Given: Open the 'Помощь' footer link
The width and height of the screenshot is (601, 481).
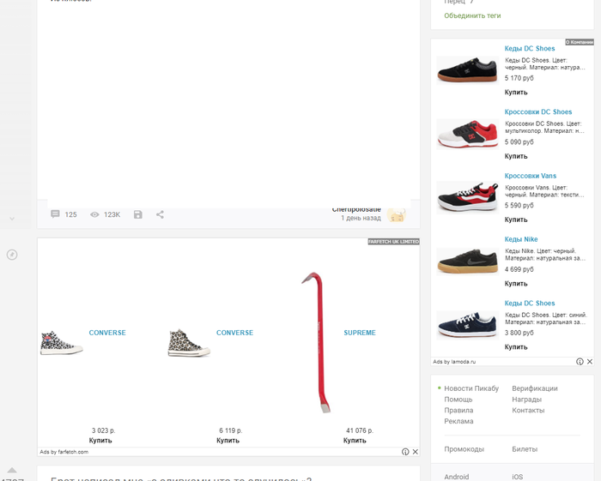Looking at the screenshot, I should pyautogui.click(x=458, y=400).
